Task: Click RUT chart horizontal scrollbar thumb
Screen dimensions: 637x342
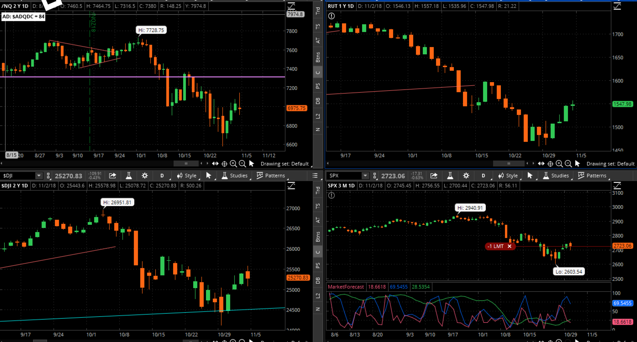Action: [x=509, y=164]
